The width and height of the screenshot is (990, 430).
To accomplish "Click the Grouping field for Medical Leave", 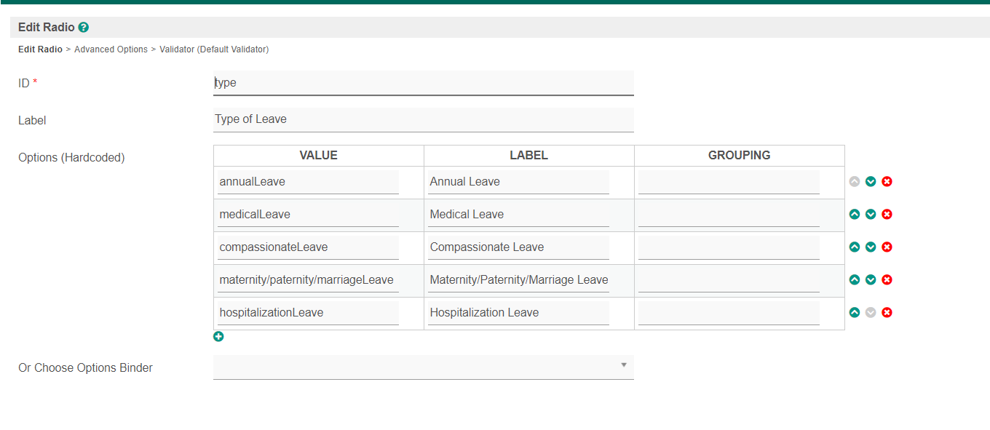I will pos(729,215).
